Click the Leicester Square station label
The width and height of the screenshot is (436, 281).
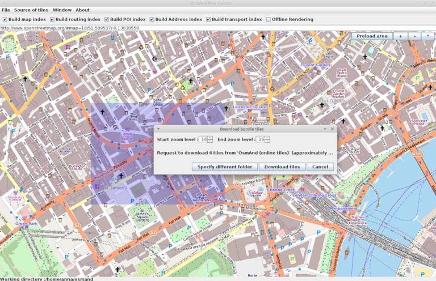[250, 107]
